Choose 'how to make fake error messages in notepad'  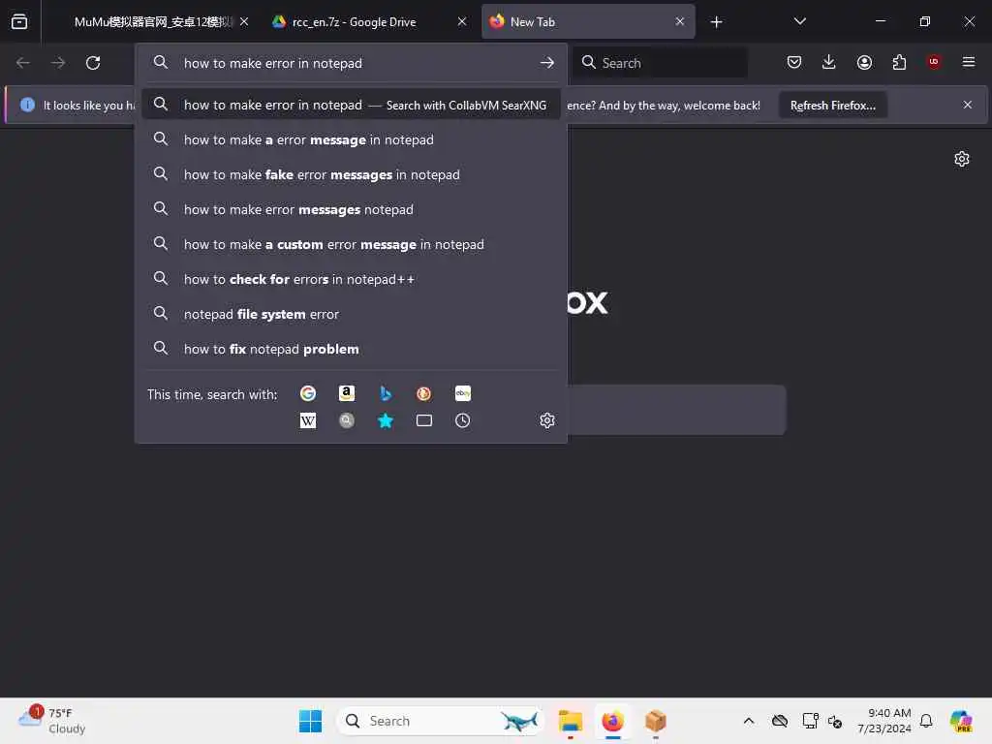pyautogui.click(x=351, y=174)
